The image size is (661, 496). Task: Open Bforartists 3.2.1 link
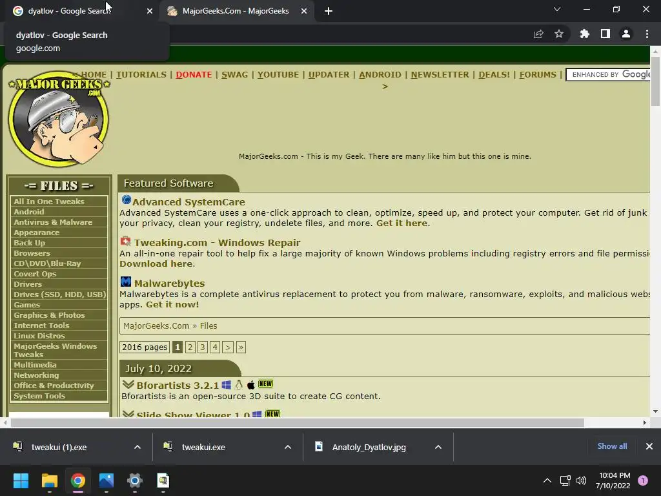click(178, 385)
